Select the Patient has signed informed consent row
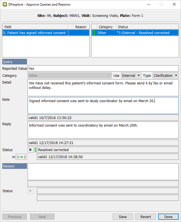 [x=35, y=33]
